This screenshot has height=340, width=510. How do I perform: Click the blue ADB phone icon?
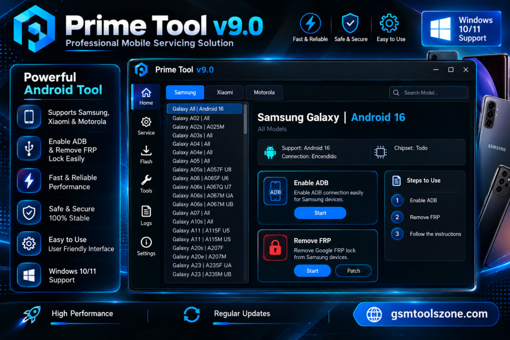click(275, 191)
